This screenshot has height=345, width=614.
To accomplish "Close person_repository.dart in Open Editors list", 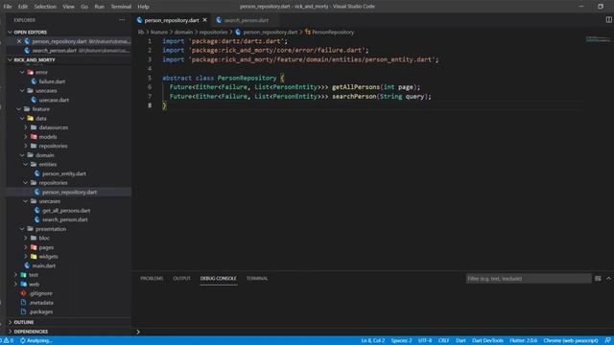I will pos(19,41).
